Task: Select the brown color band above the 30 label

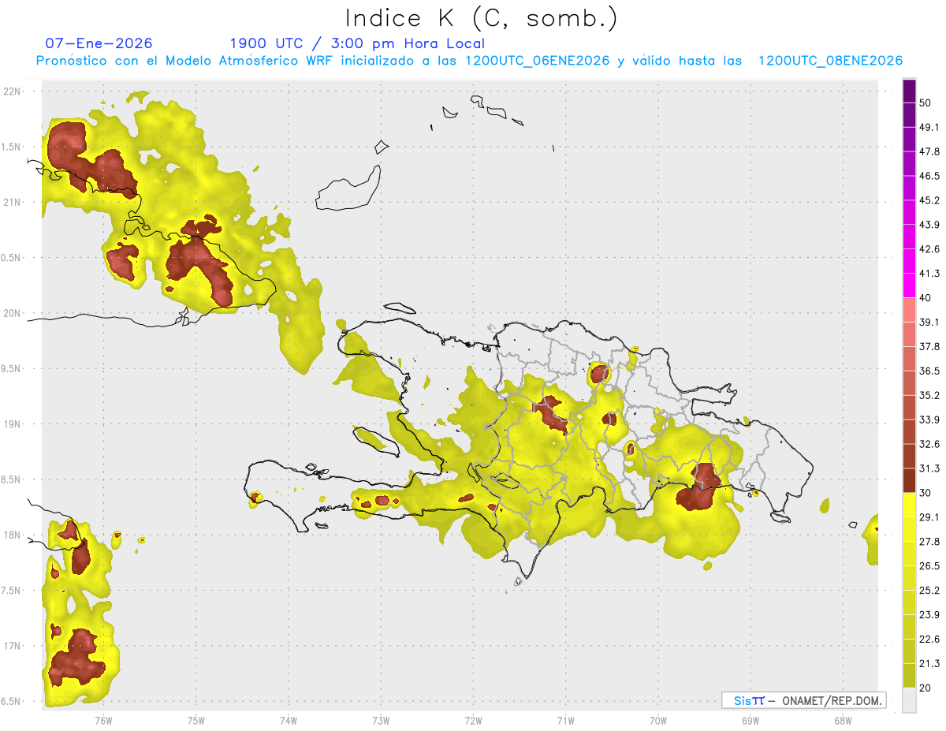Action: click(x=909, y=480)
